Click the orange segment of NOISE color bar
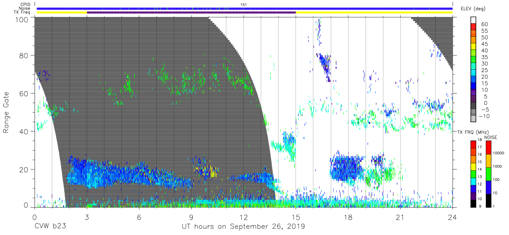509x235 pixels. pyautogui.click(x=488, y=160)
